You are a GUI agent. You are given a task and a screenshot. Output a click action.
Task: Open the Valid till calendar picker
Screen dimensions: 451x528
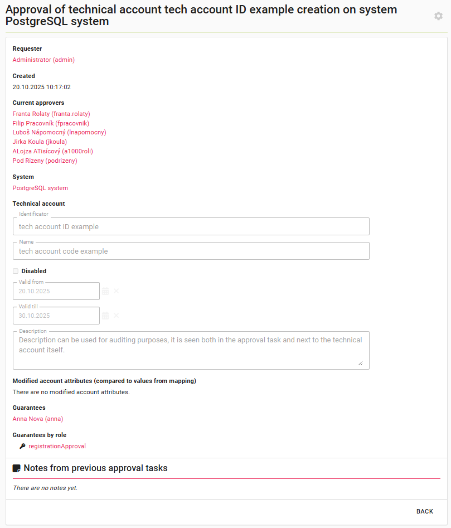point(105,316)
